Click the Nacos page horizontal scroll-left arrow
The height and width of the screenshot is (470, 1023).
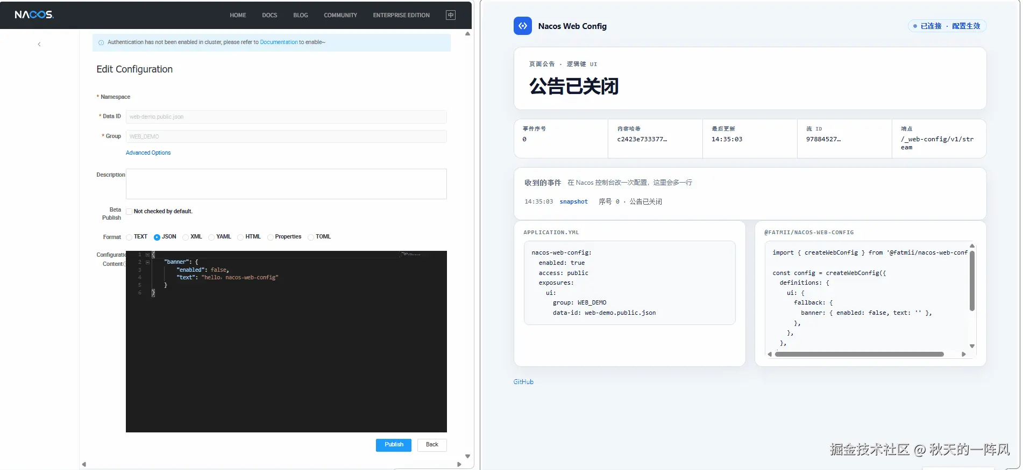84,464
